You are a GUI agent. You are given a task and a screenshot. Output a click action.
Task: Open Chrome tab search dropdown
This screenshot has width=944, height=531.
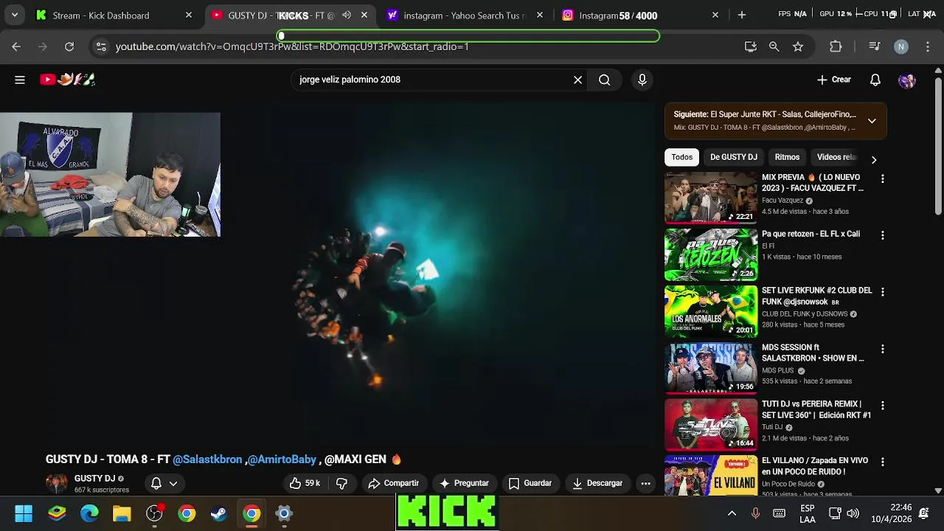pos(14,15)
